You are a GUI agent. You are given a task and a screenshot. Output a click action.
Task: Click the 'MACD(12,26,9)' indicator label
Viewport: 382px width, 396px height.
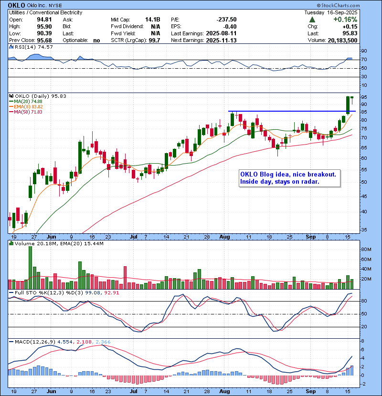[x=35, y=342]
